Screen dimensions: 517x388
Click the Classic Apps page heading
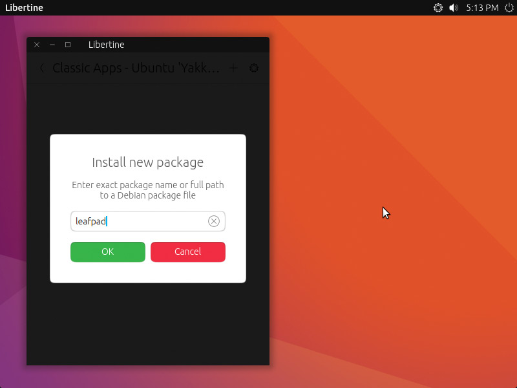click(136, 68)
